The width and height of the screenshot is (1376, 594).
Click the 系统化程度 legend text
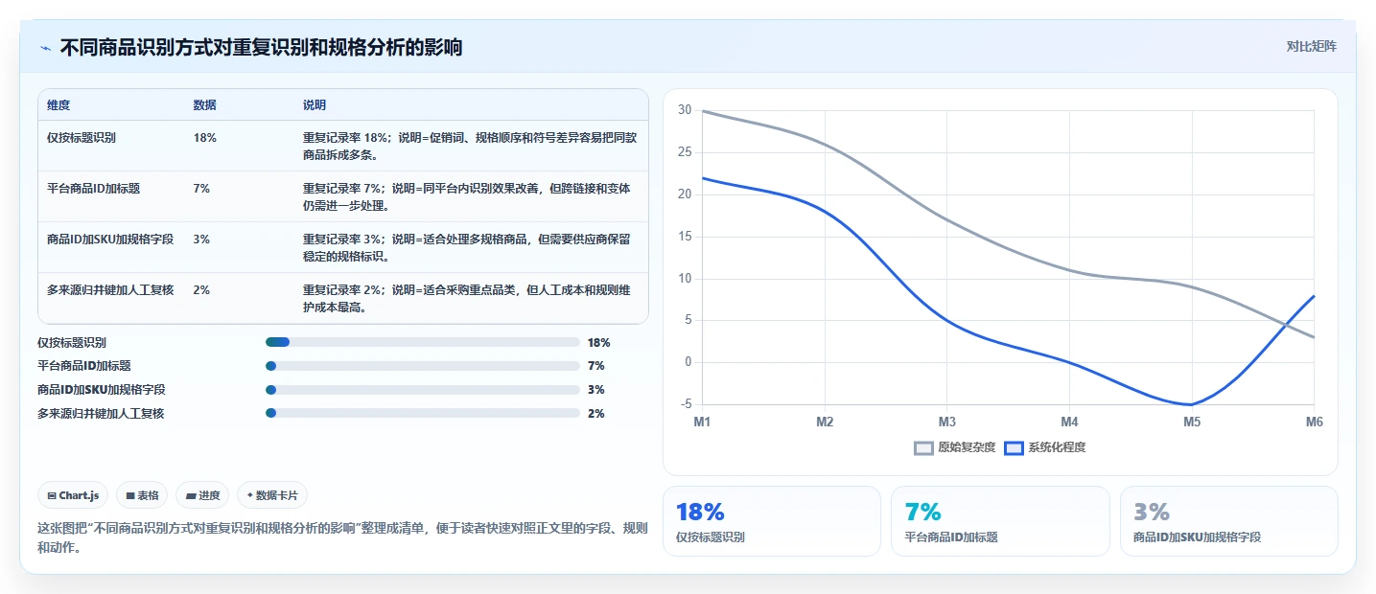(x=1057, y=447)
